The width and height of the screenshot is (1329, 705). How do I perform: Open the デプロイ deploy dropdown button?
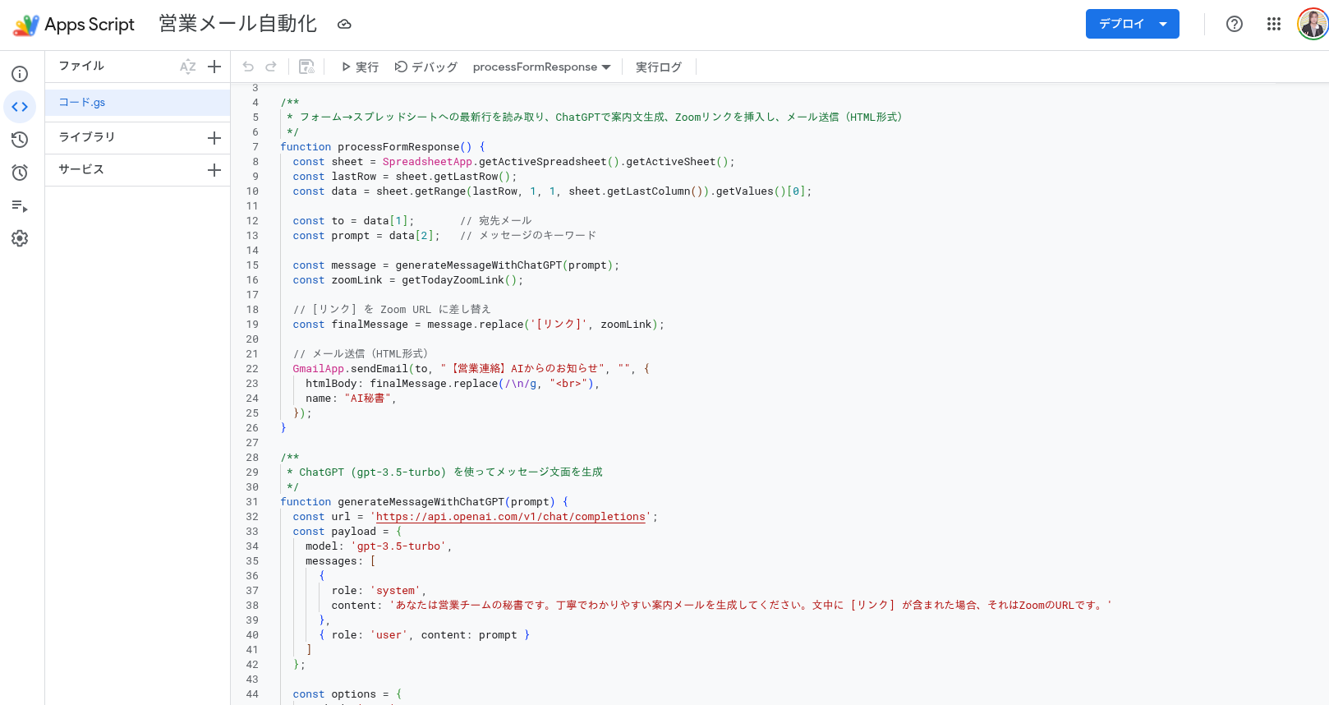tap(1133, 24)
